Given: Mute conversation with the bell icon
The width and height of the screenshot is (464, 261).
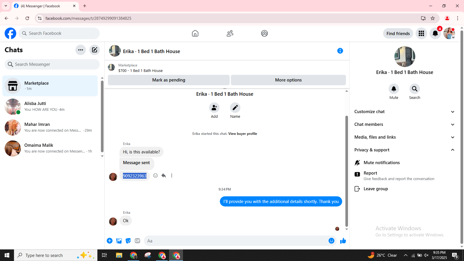Looking at the screenshot, I should pyautogui.click(x=394, y=89).
